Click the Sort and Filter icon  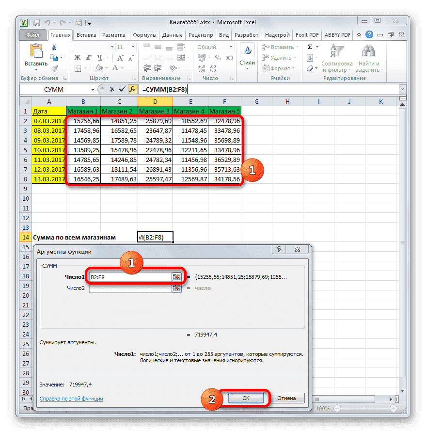coord(336,50)
